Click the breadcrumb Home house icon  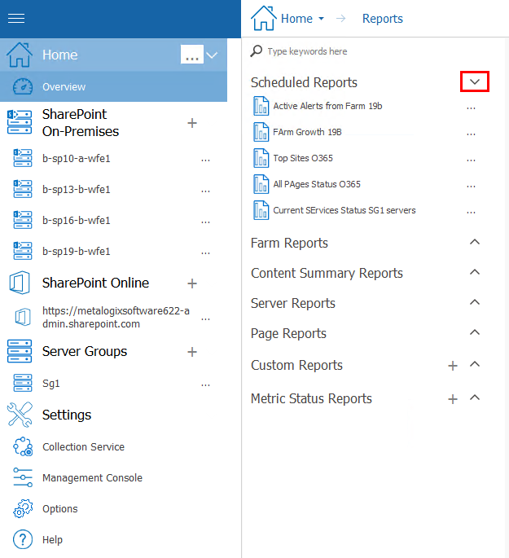point(264,18)
